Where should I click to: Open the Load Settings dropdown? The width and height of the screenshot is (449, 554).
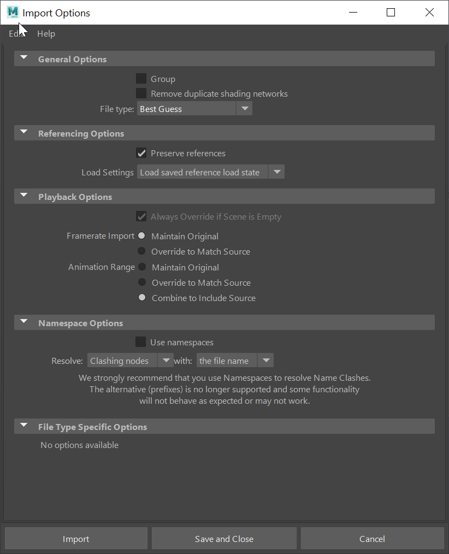tap(277, 172)
